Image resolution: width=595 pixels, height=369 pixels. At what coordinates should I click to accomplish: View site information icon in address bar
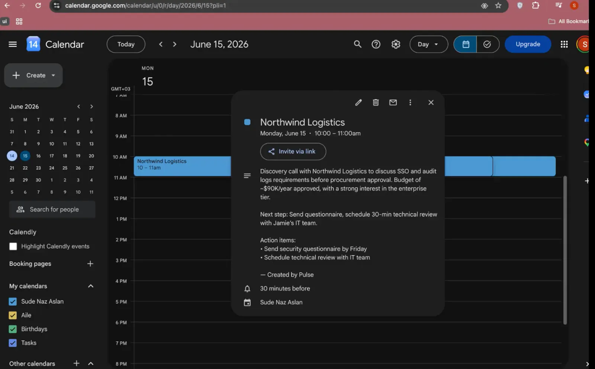[57, 6]
